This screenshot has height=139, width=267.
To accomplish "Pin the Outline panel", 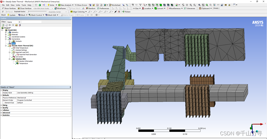I will coord(70,18).
